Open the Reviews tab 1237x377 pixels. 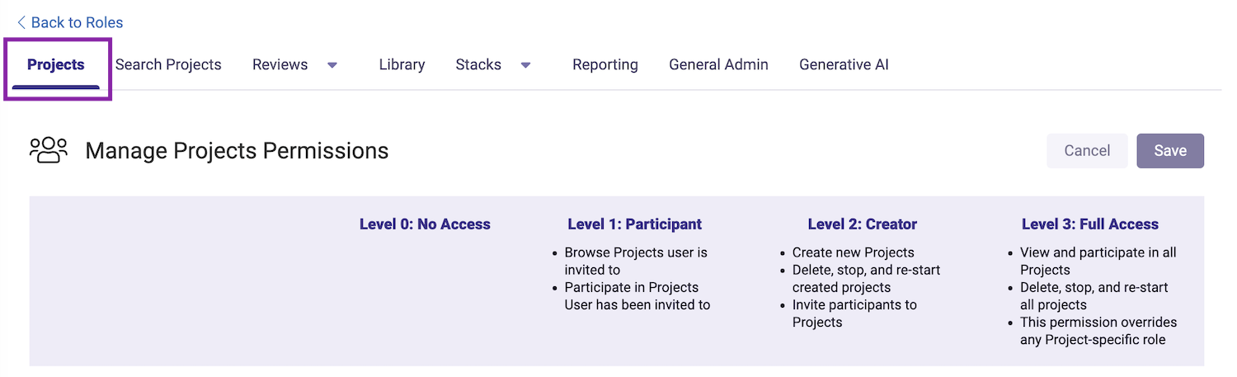280,64
